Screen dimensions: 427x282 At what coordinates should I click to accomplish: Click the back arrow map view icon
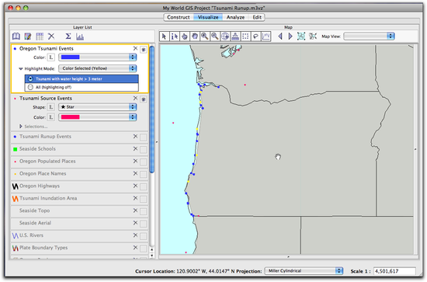click(x=280, y=37)
